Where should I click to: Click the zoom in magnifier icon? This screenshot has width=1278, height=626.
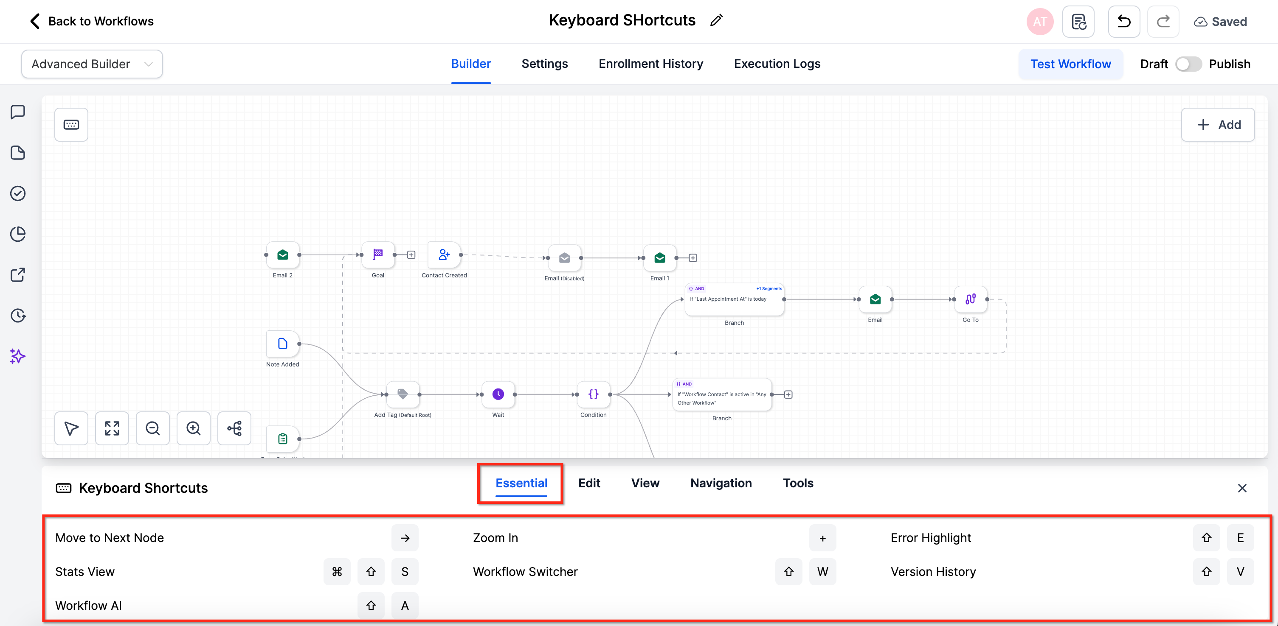pyautogui.click(x=194, y=428)
